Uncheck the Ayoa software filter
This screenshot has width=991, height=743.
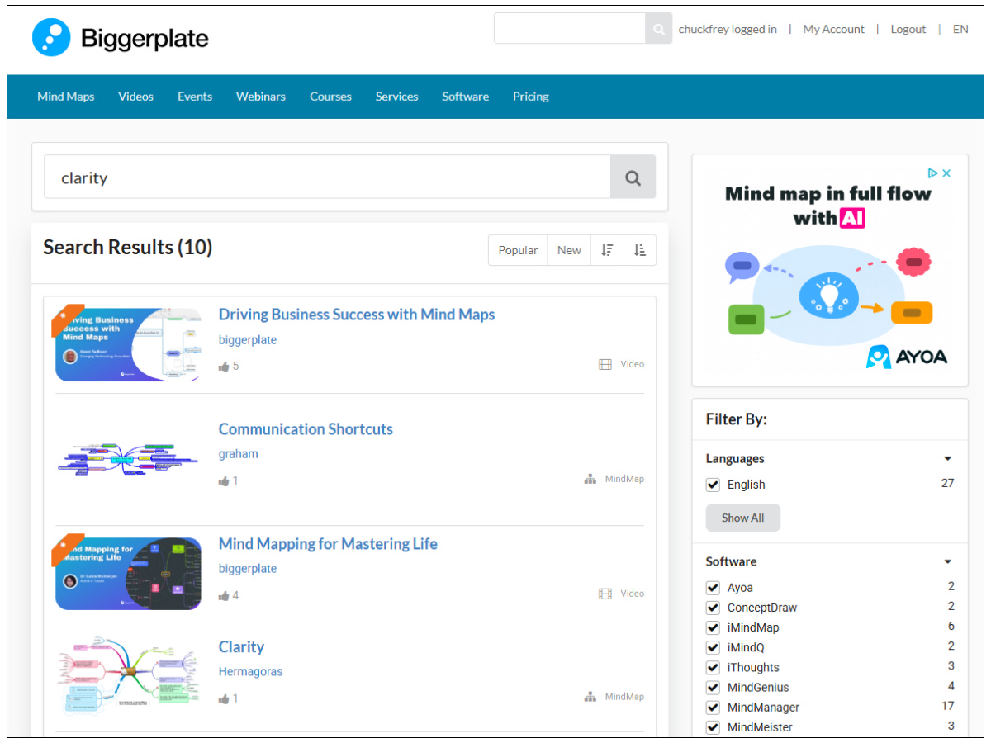pos(713,588)
